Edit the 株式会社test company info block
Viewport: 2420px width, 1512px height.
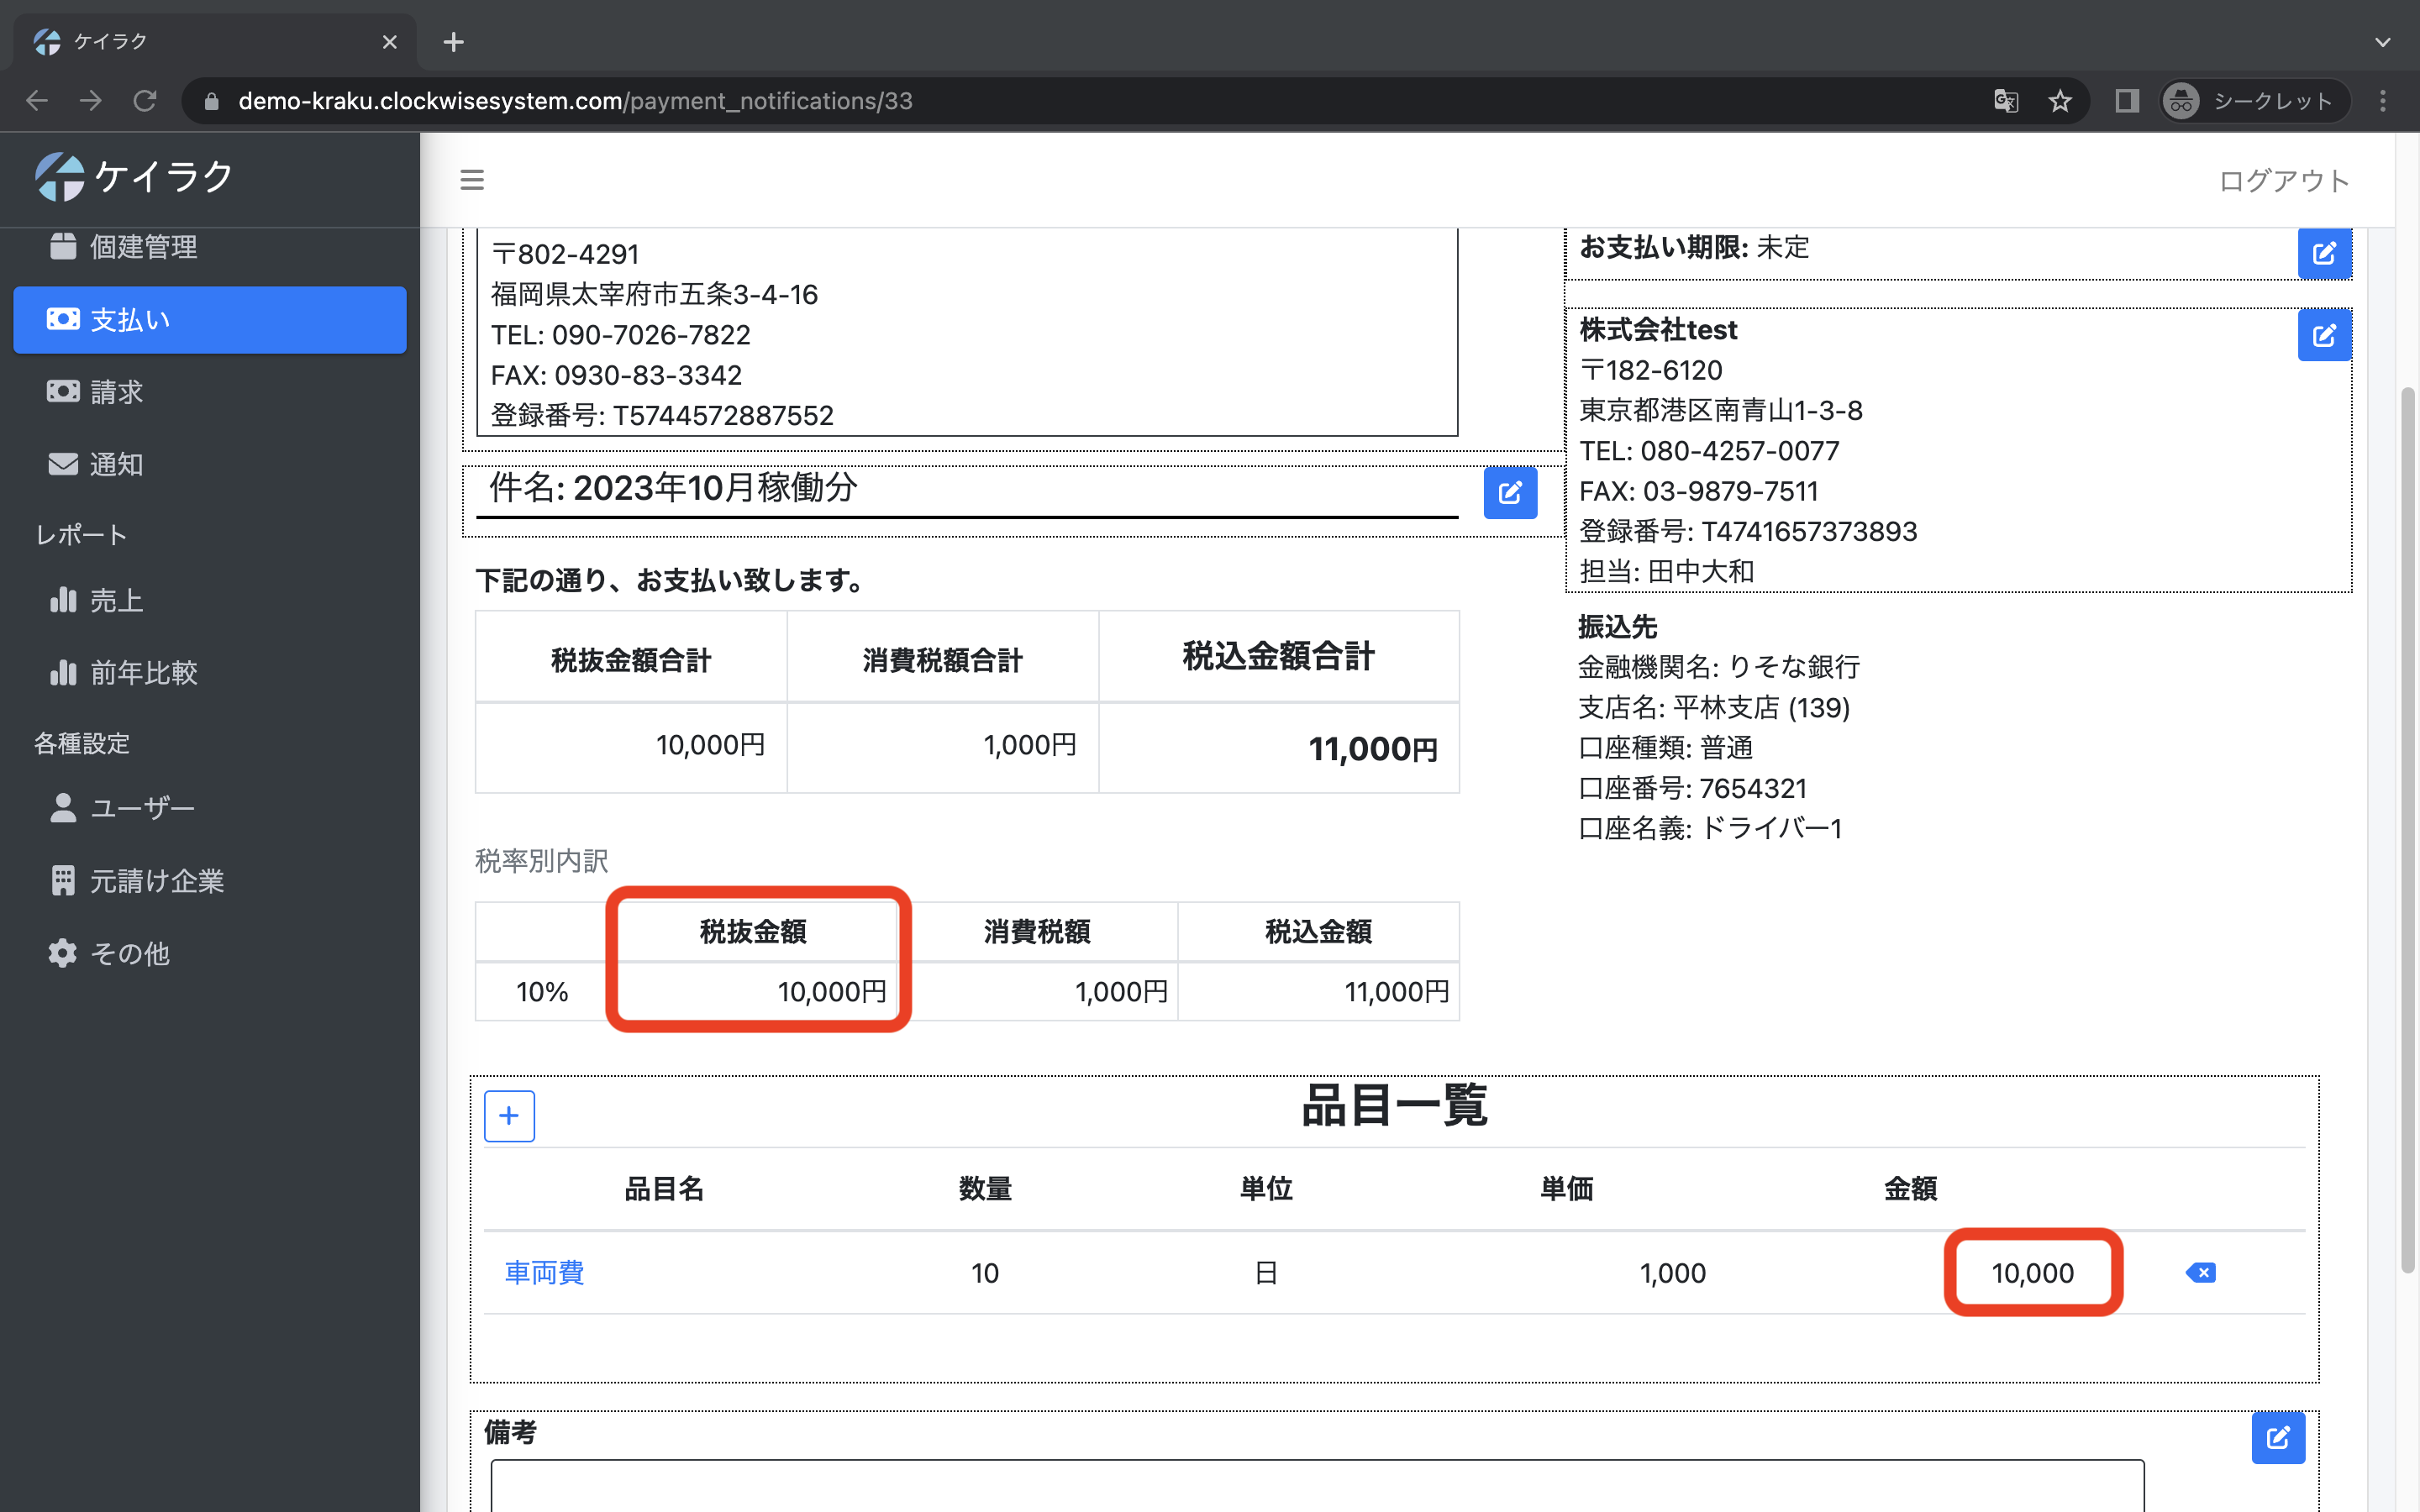(2323, 335)
